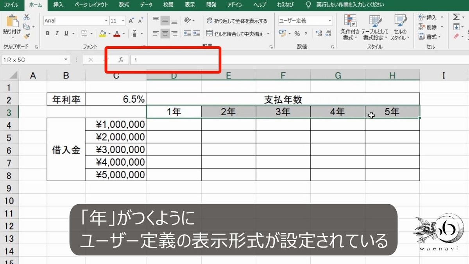Screen dimensions: 469x264
Task: Open the クリップボード dialog launcher
Action: pyautogui.click(x=36, y=47)
